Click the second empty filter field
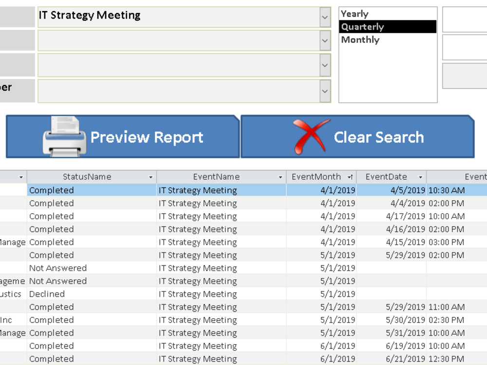The width and height of the screenshot is (487, 365). [179, 40]
